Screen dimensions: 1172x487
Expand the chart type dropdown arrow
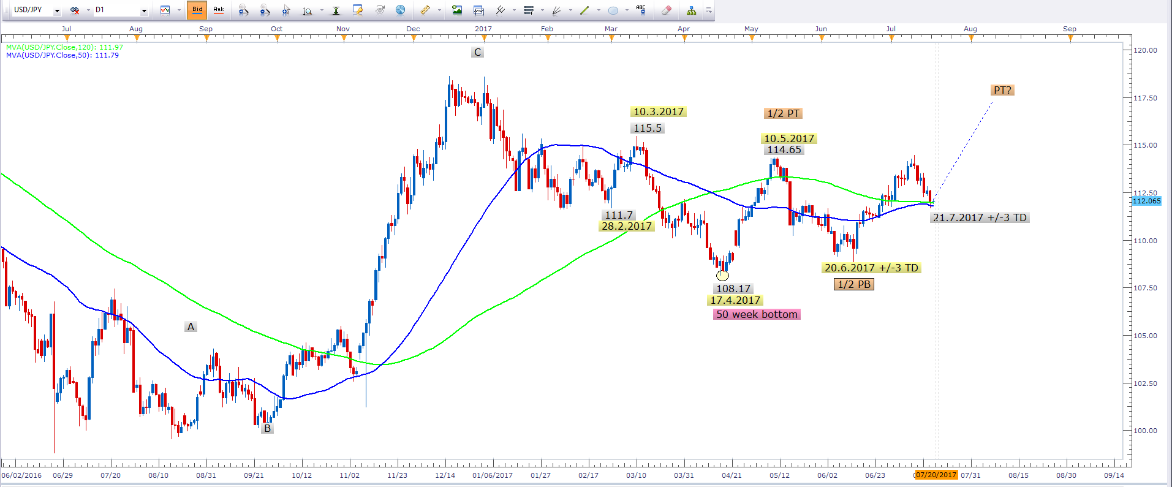point(179,10)
